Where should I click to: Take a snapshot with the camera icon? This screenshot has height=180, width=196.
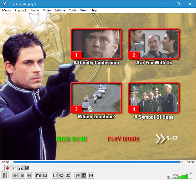(x=14, y=168)
